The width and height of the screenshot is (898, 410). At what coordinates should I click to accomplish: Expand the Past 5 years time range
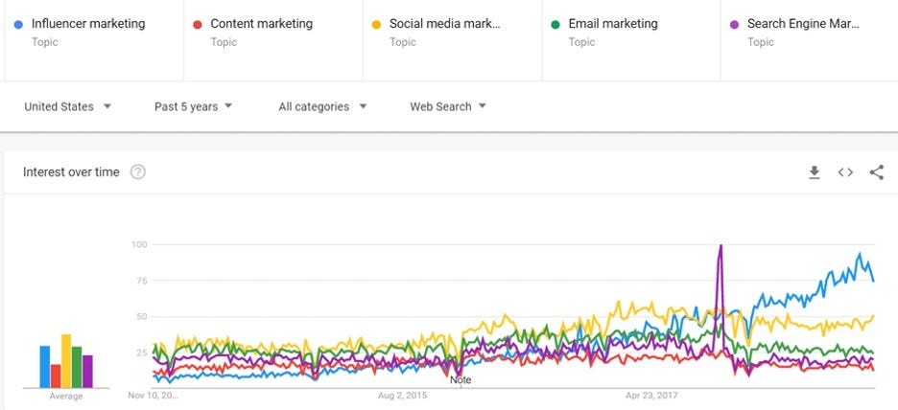(193, 106)
